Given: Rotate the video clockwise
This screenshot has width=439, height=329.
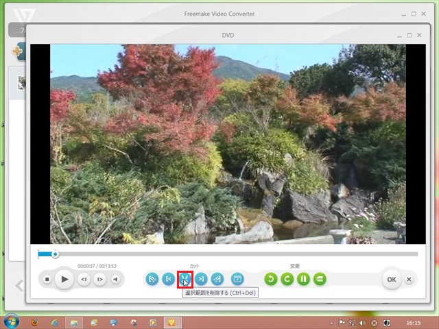Looking at the screenshot, I should click(287, 279).
